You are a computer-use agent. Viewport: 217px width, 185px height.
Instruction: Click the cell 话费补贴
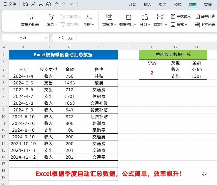coord(99,117)
